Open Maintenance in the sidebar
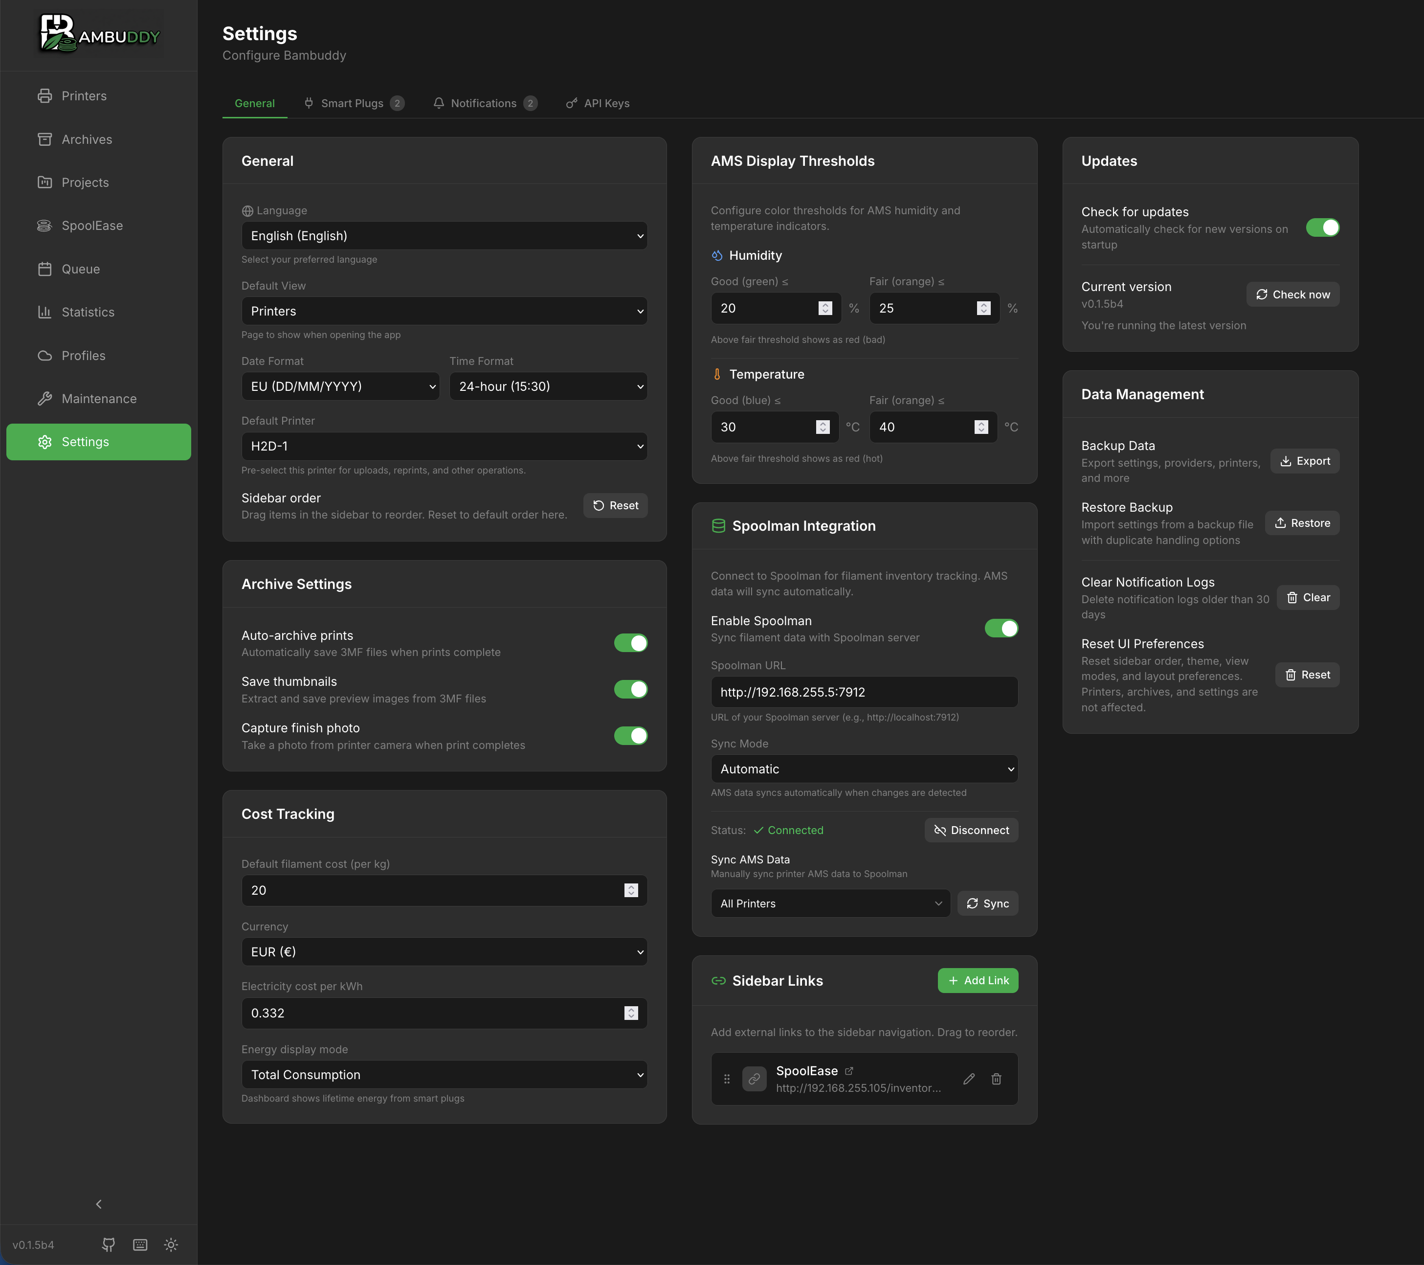The height and width of the screenshot is (1265, 1424). click(99, 399)
